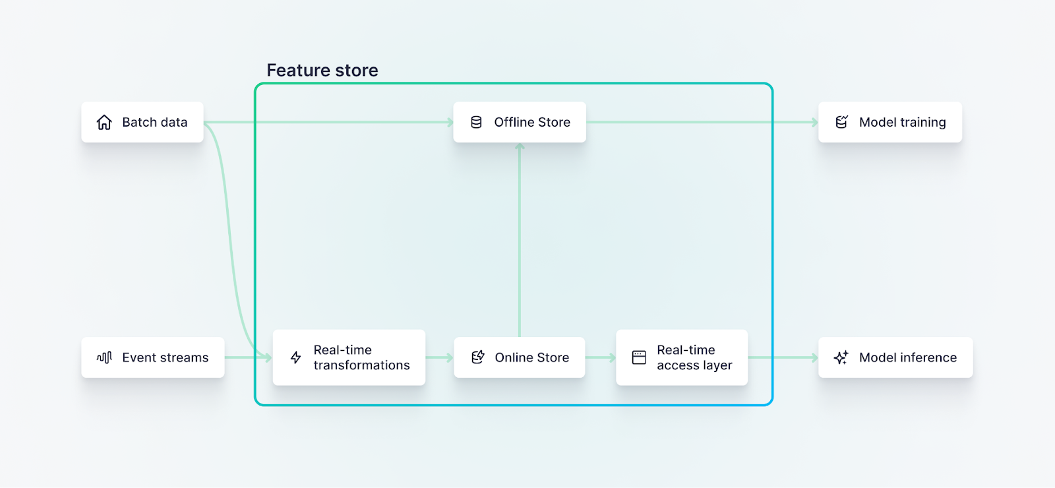Click the "Real-time access layer" label text
The image size is (1055, 488).
tap(694, 357)
